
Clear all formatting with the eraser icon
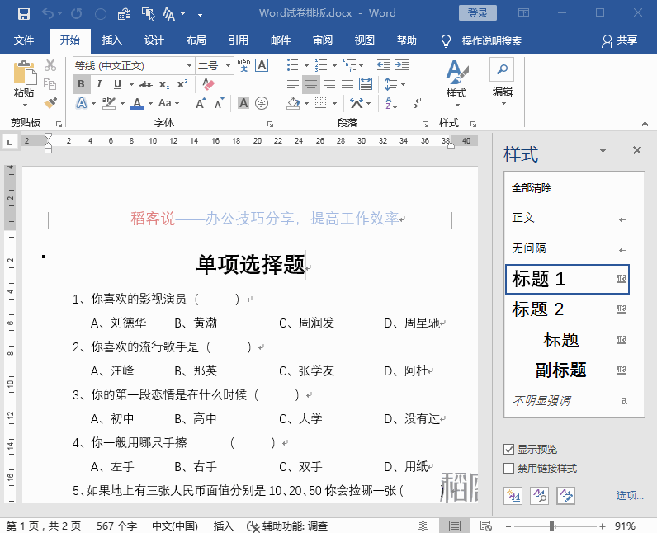[x=208, y=83]
